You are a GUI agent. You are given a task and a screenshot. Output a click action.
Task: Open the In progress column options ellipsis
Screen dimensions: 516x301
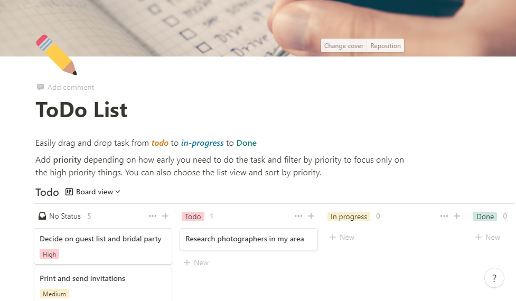444,216
